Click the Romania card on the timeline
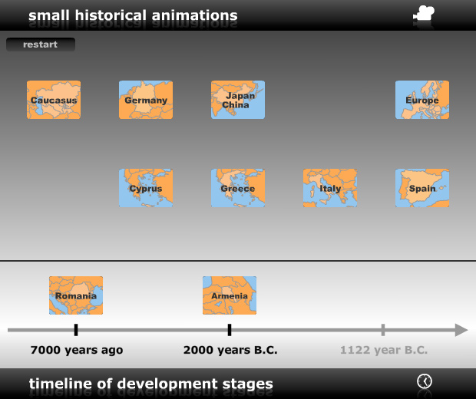 point(76,295)
